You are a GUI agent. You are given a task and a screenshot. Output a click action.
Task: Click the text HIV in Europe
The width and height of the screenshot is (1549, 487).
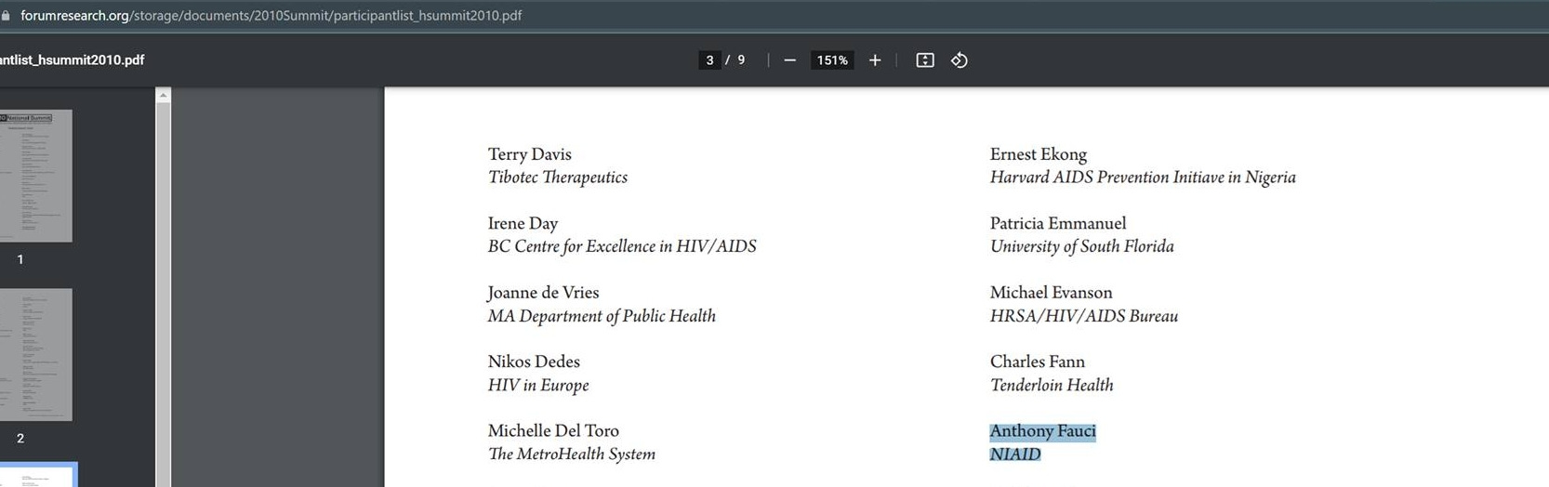(x=538, y=385)
